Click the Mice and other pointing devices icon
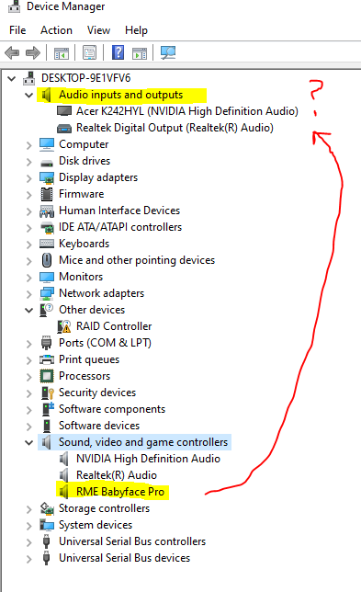Image resolution: width=361 pixels, height=592 pixels. [47, 260]
